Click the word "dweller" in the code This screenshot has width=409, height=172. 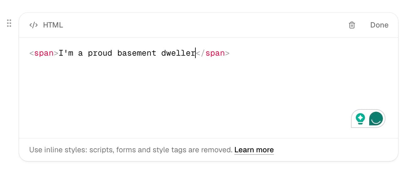tap(178, 53)
